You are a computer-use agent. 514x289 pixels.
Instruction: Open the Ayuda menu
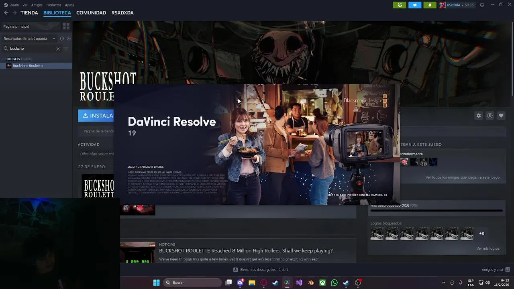click(69, 5)
